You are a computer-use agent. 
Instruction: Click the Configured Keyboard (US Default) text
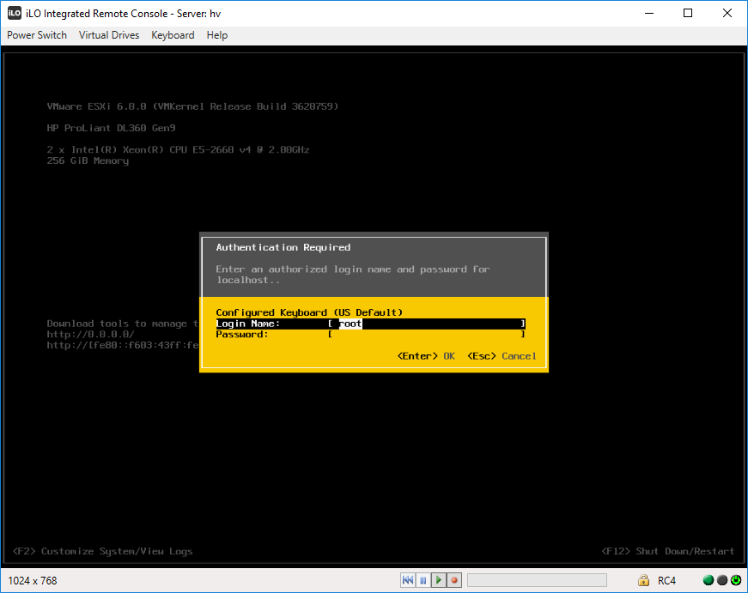pyautogui.click(x=309, y=312)
